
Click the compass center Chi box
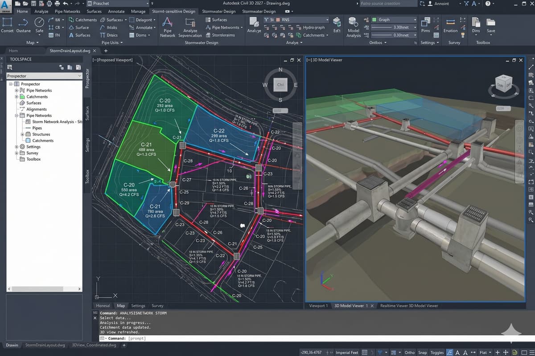click(x=280, y=85)
